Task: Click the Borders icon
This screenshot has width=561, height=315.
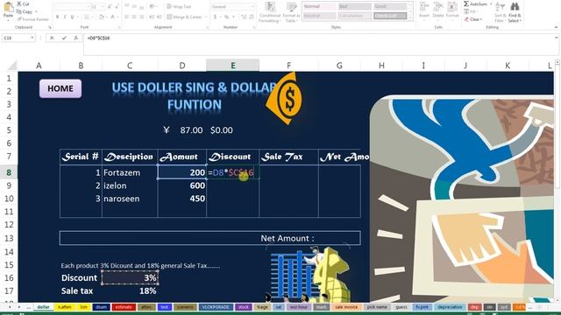Action: pos(86,17)
